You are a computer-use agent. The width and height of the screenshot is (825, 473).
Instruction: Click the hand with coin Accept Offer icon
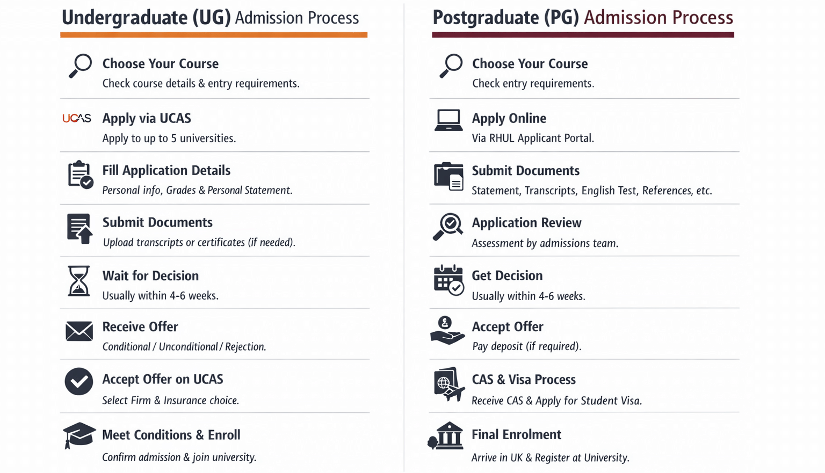click(447, 331)
